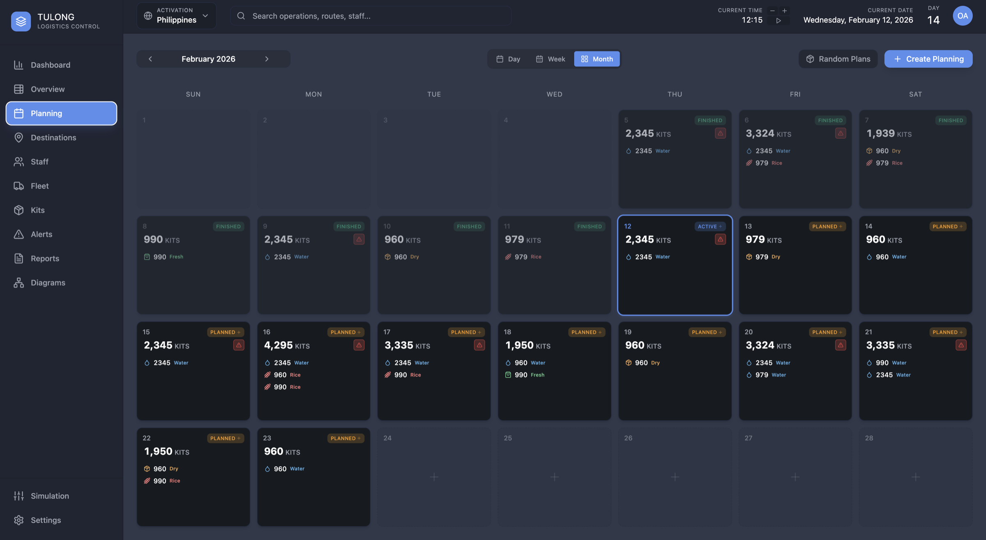The height and width of the screenshot is (540, 986).
Task: Open Diagrams from the sidebar
Action: tap(48, 283)
